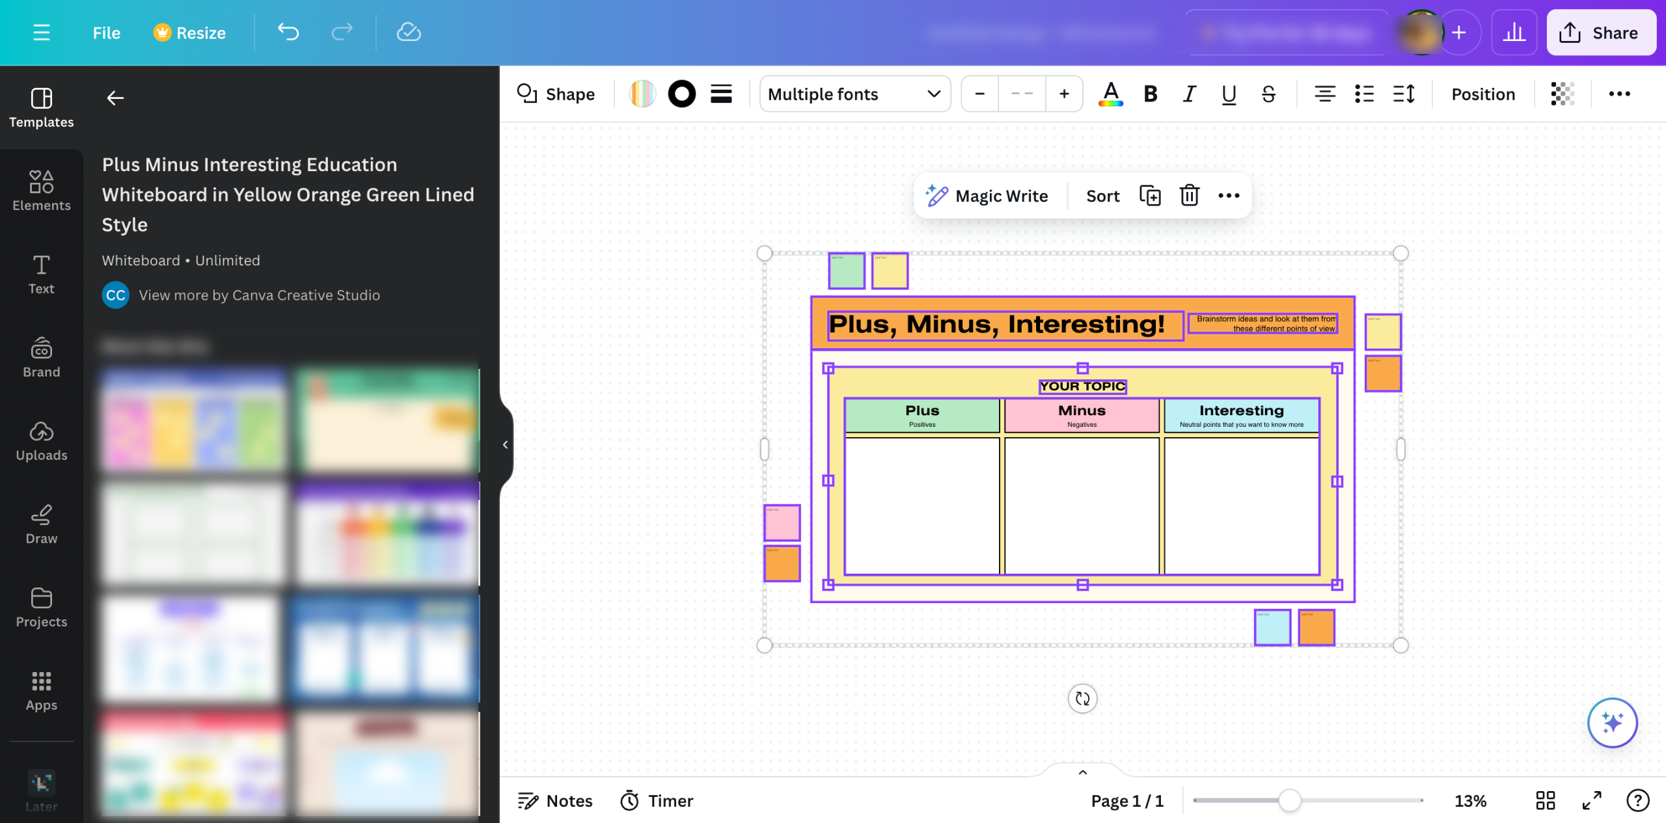Image resolution: width=1666 pixels, height=823 pixels.
Task: Expand the page thumbnails drawer
Action: [x=1083, y=772]
